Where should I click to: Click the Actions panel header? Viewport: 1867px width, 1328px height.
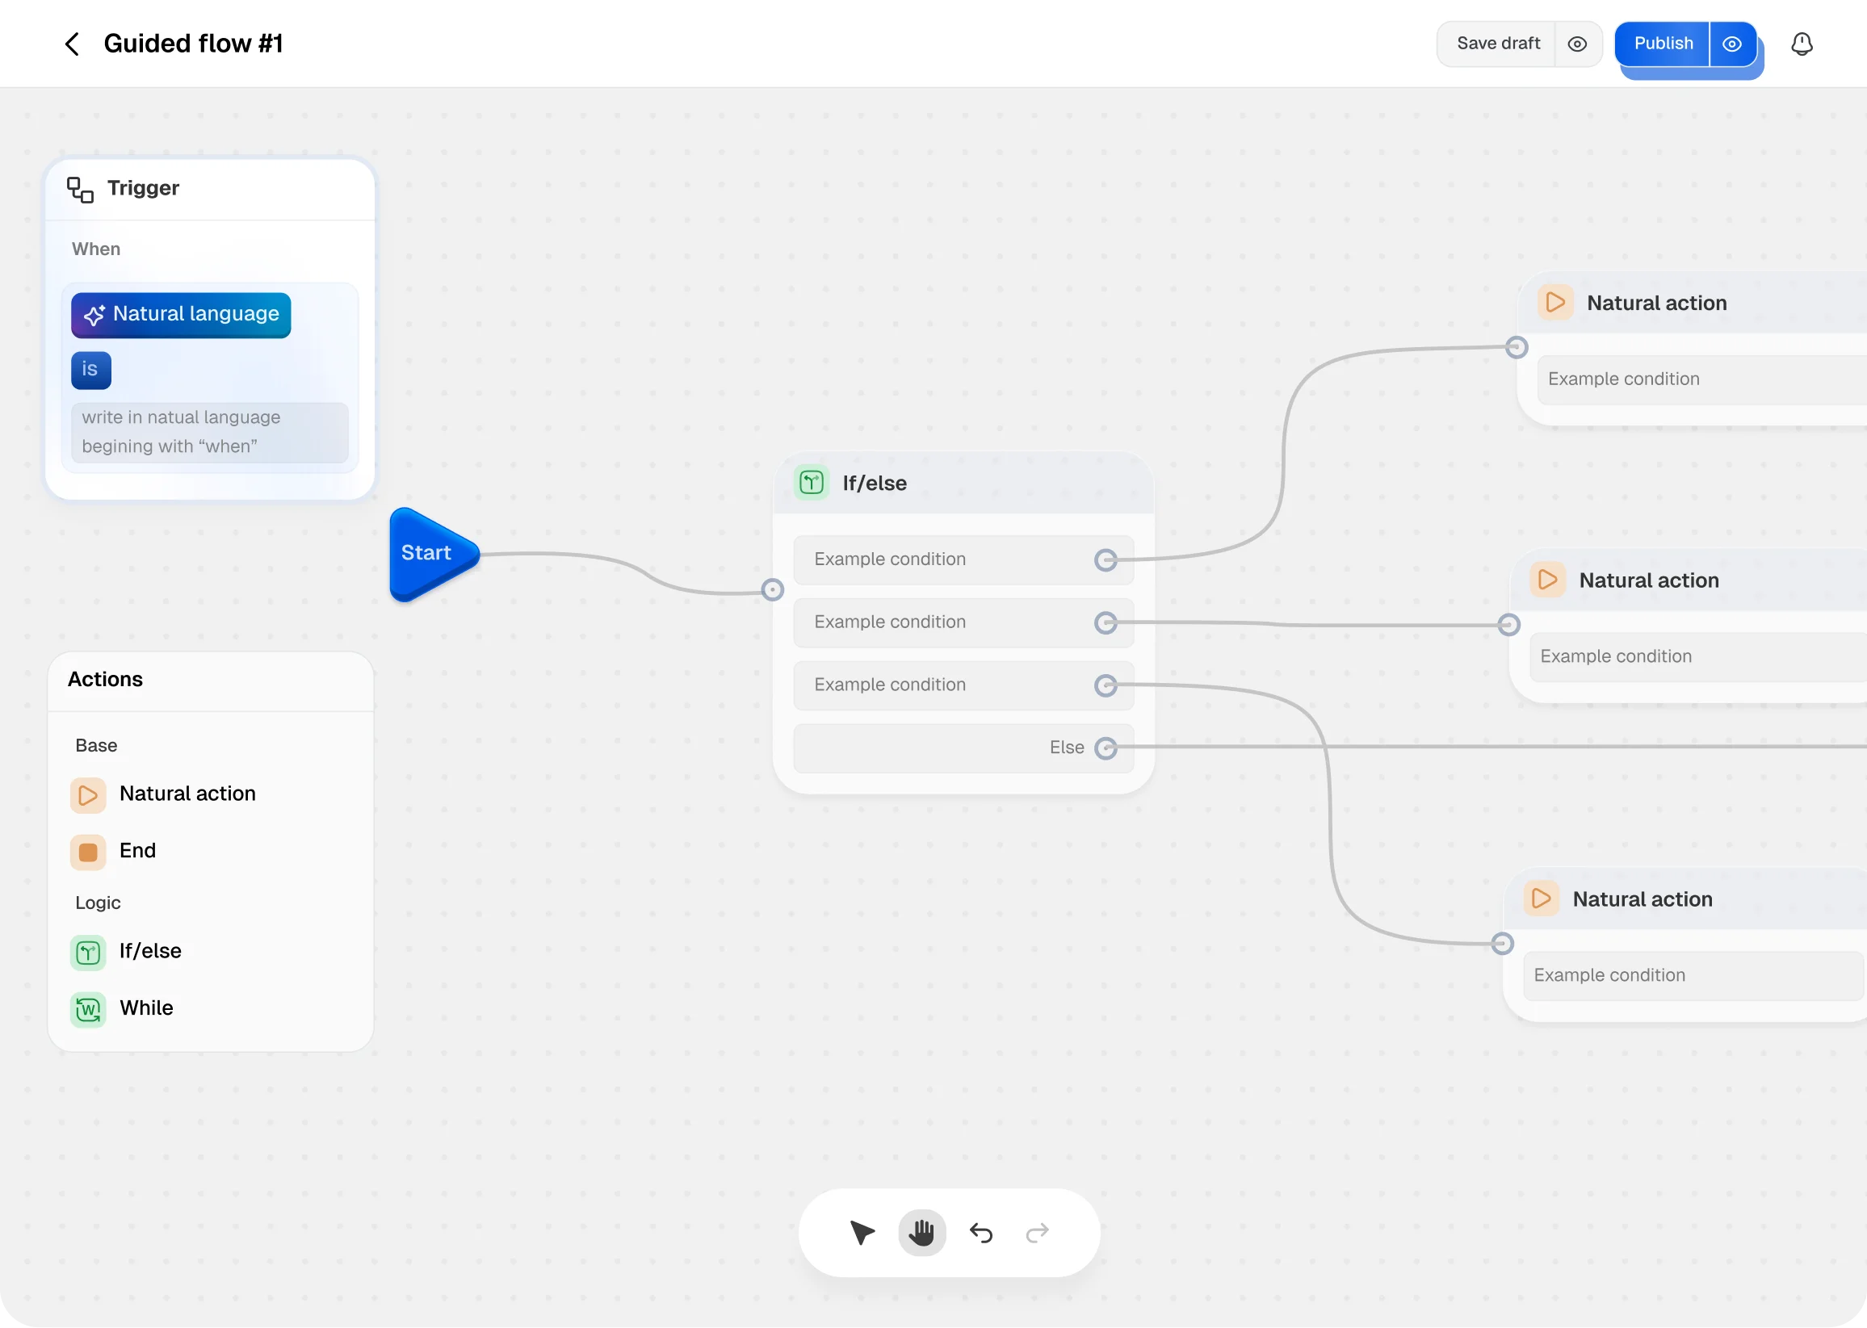pos(105,681)
